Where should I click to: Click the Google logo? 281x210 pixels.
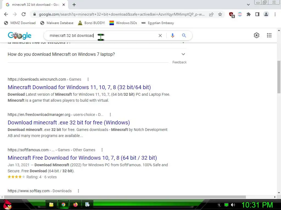click(19, 36)
